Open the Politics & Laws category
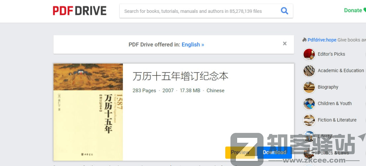This screenshot has height=166, width=366. (x=333, y=153)
